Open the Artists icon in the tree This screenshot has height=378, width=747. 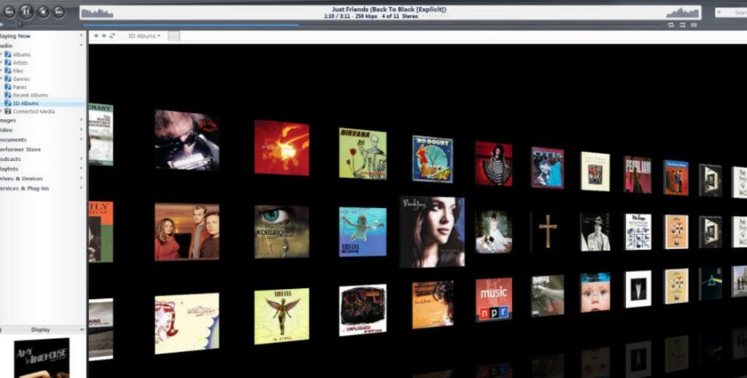[x=7, y=63]
